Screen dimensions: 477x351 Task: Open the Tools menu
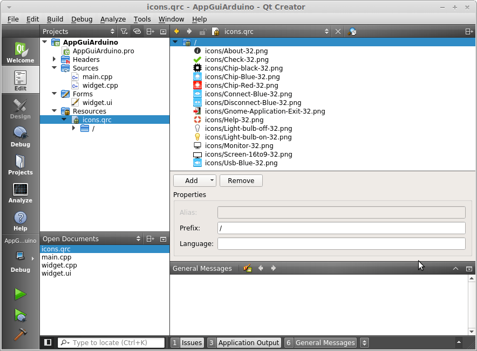pos(142,19)
